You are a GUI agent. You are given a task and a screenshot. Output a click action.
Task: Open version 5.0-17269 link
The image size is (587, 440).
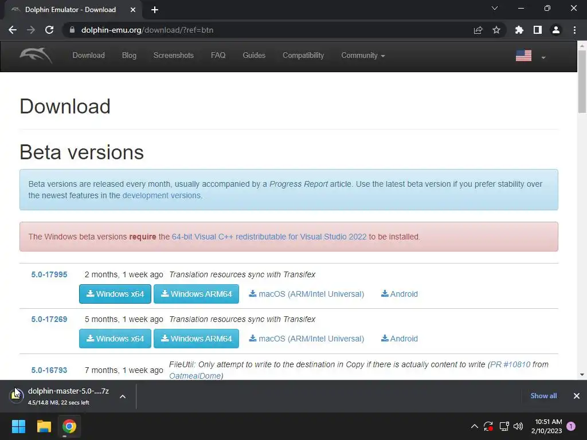[49, 319]
